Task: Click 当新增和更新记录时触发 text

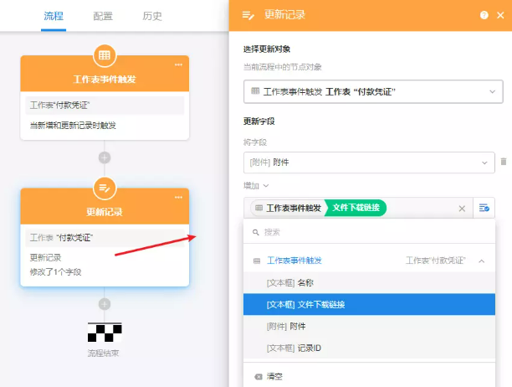Action: tap(73, 126)
